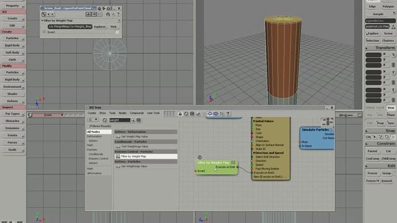Toggle Local transform mode

point(380,108)
